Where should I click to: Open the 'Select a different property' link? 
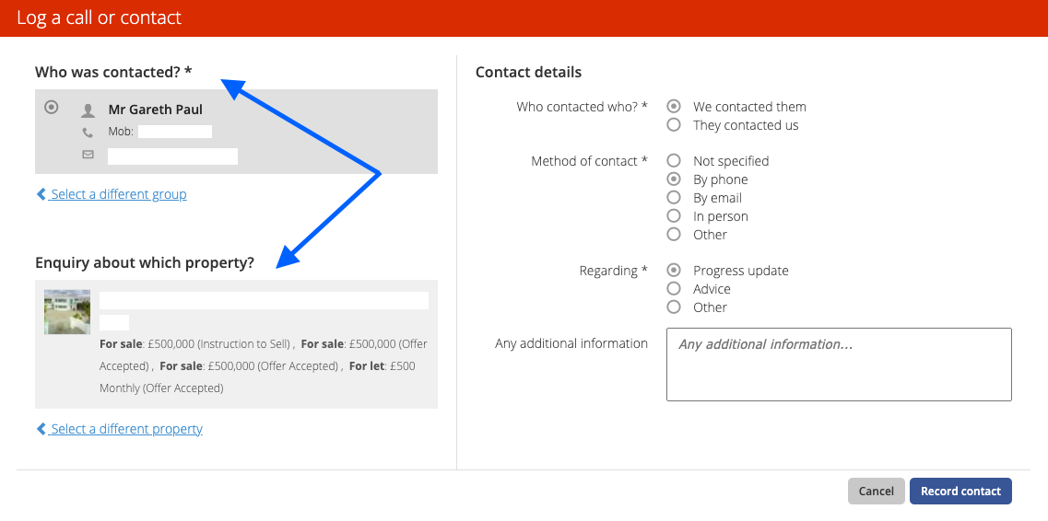(126, 429)
